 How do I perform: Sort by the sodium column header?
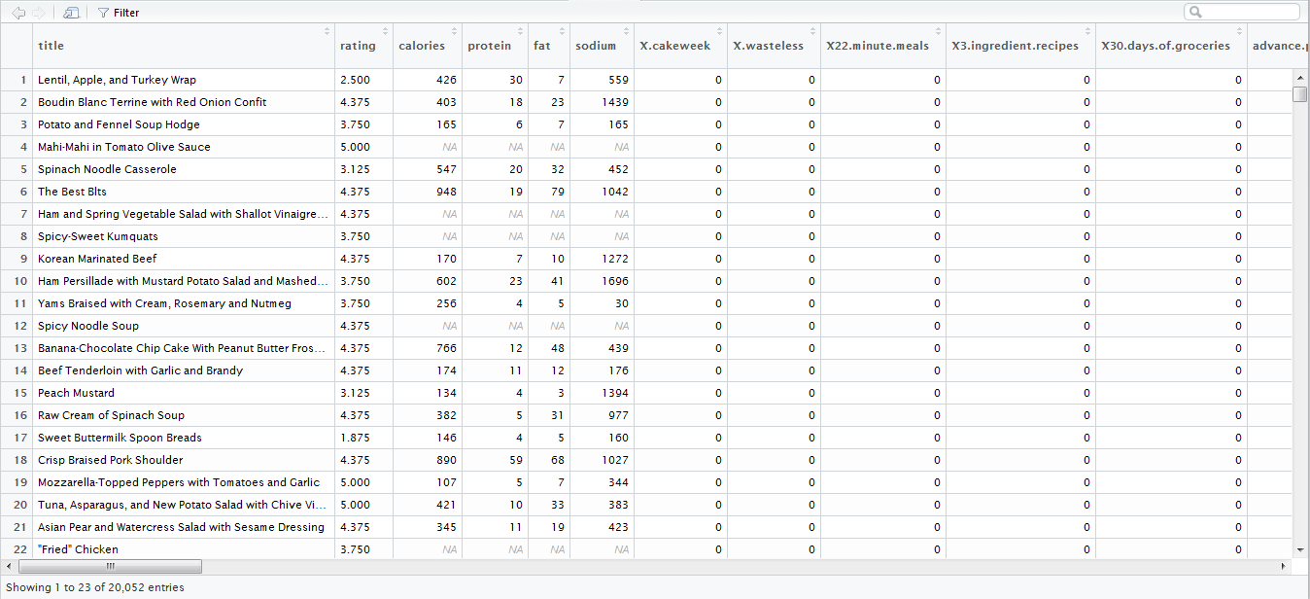[603, 46]
